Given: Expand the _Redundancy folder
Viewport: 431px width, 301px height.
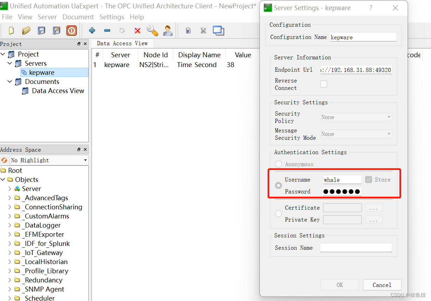Looking at the screenshot, I should (x=10, y=280).
